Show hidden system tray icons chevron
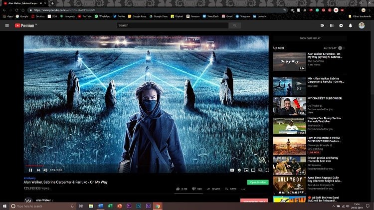Viewport: 374px width, 210px height. coord(334,206)
